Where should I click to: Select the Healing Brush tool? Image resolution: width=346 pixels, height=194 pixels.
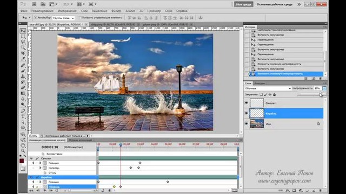click(23, 66)
